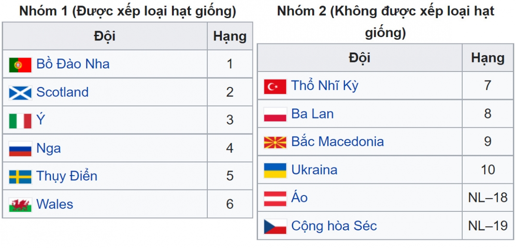Click the Italy flag icon
Image resolution: width=516 pixels, height=248 pixels.
coord(20,121)
